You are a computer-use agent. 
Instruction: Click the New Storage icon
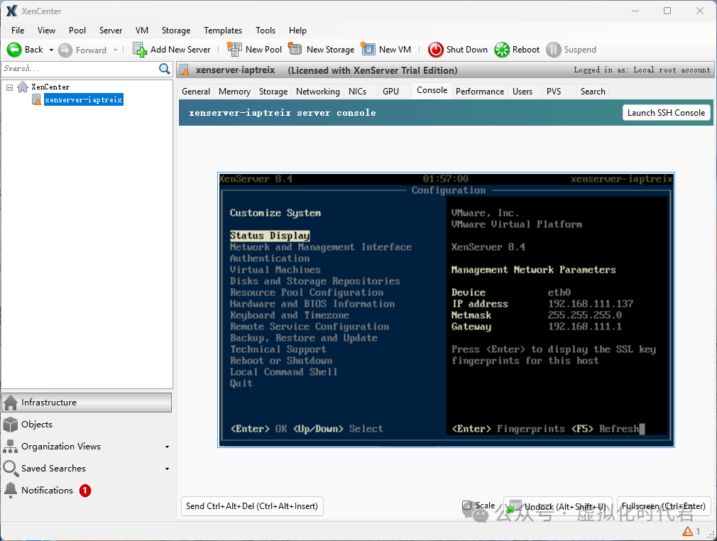[x=295, y=50]
